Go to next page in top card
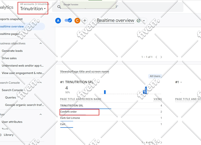Image resolution: width=201 pixels, height=145 pixels. (x=161, y=57)
